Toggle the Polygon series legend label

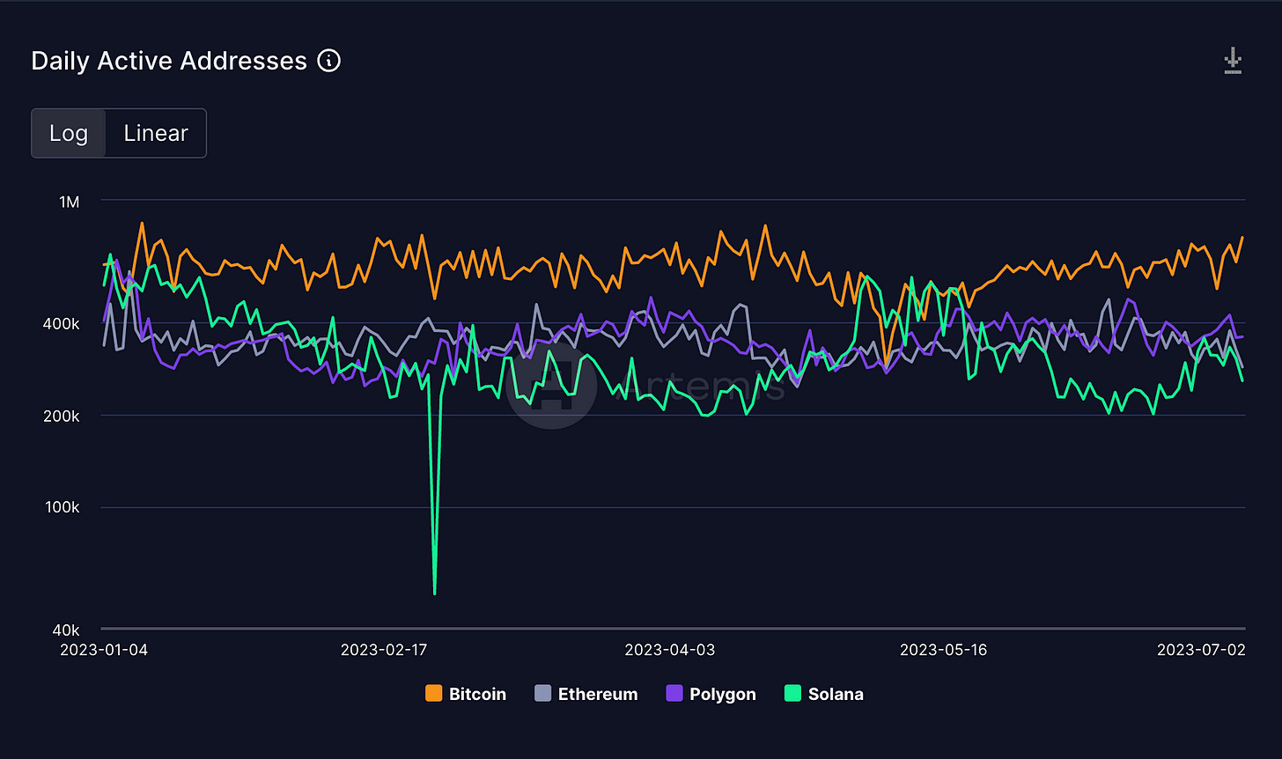[x=722, y=694]
